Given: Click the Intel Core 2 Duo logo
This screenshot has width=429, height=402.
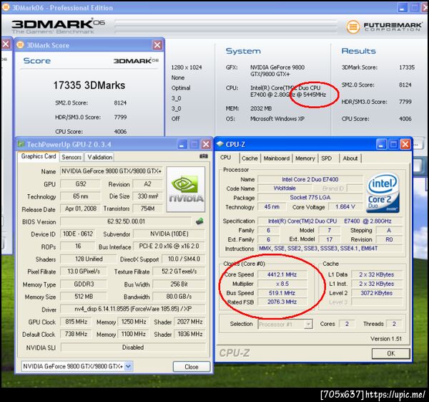Looking at the screenshot, I should [383, 193].
